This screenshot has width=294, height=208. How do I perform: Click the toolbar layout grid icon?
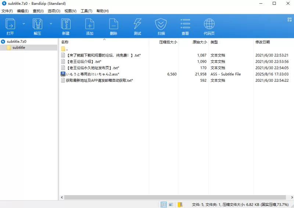[290, 20]
